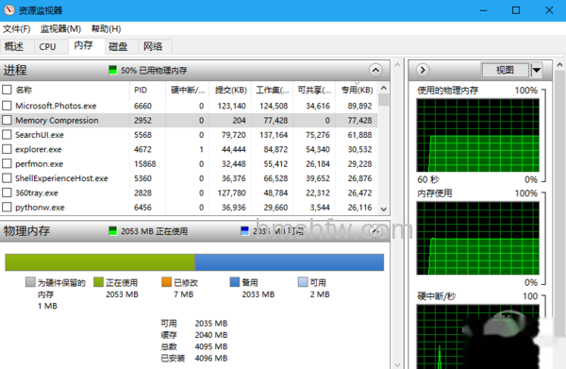Open the 视图 dropdown arrow

(537, 70)
